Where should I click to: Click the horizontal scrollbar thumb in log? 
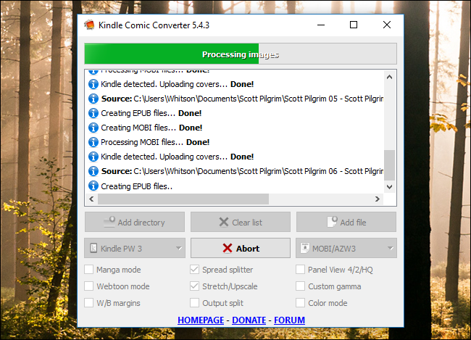tap(183, 199)
